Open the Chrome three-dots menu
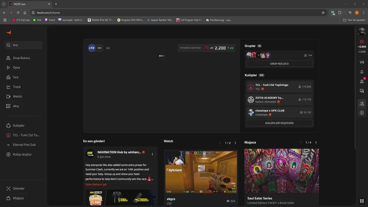 point(364,13)
